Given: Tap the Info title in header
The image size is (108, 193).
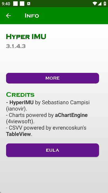Looking at the screenshot, I should coord(32,16).
